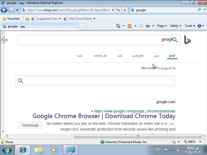Select the الجميع (All) results tab
This screenshot has height=155, width=207.
point(172,56)
